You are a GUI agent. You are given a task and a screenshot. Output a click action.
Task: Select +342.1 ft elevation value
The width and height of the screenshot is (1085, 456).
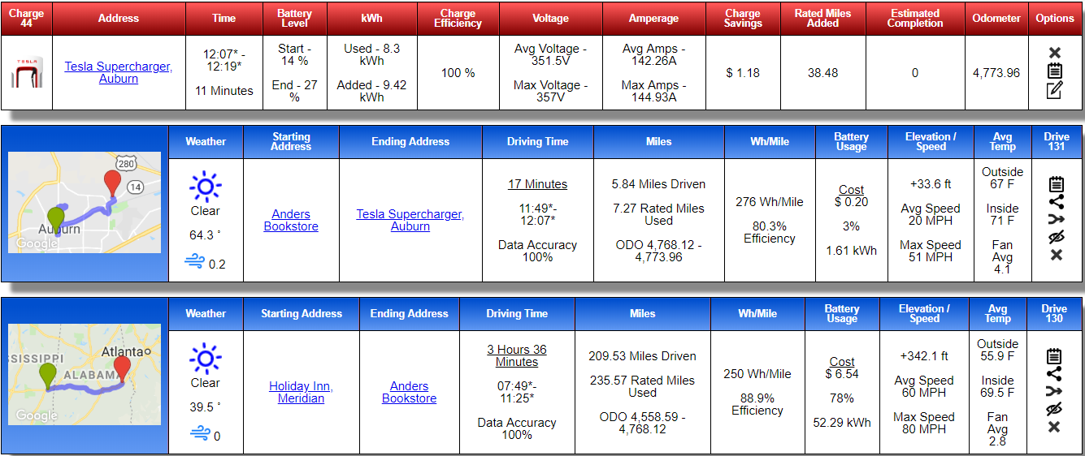[924, 356]
